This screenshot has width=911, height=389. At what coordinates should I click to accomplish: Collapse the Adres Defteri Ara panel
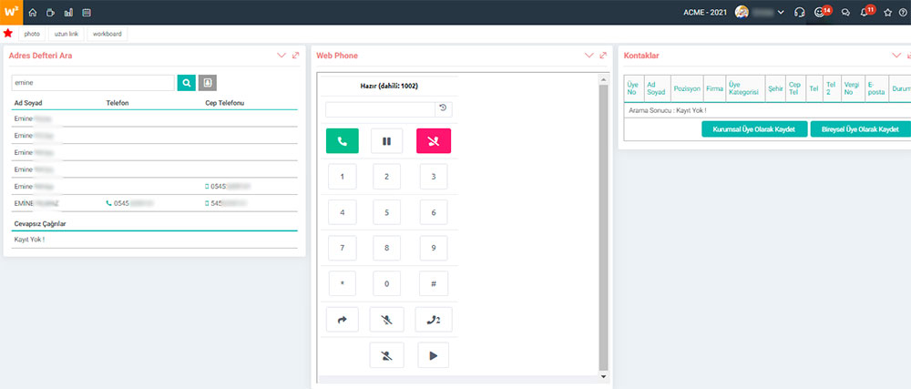click(x=281, y=56)
